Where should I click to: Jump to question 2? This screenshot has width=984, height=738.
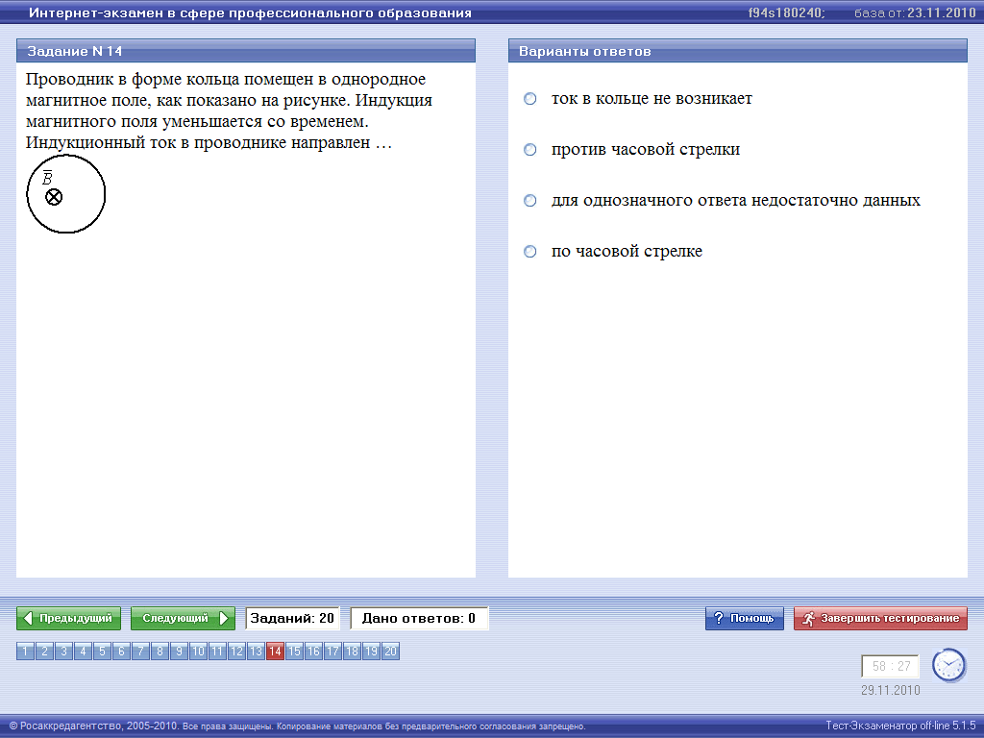coord(44,651)
